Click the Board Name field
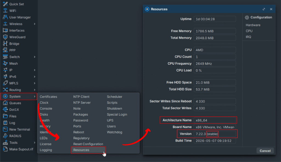Viewport: 281px width, 162px height. [x=215, y=127]
